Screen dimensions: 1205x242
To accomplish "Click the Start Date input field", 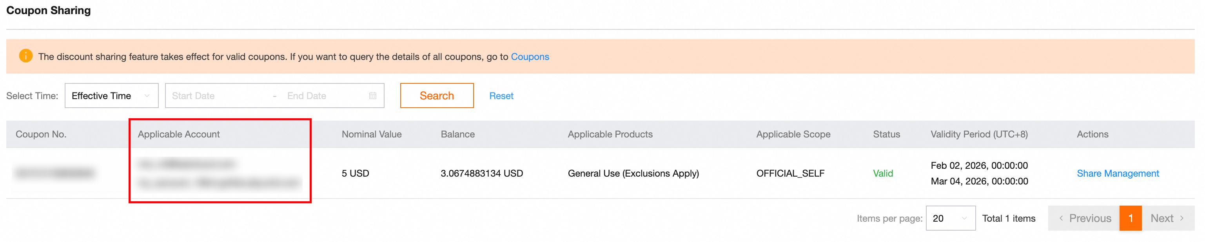I will [x=218, y=96].
